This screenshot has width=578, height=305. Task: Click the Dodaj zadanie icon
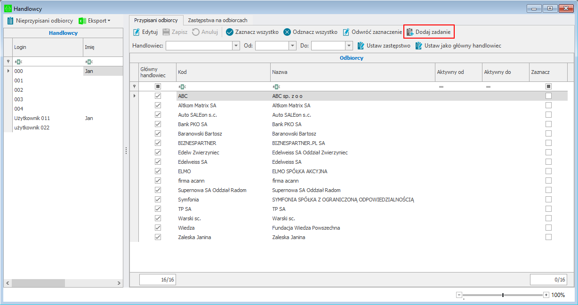[409, 32]
